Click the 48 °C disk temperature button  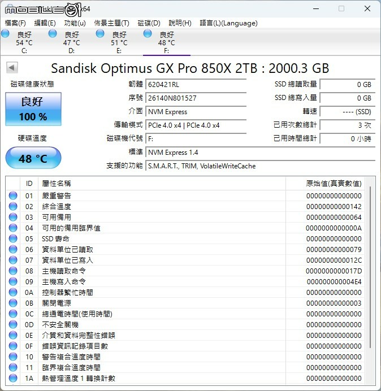point(33,158)
